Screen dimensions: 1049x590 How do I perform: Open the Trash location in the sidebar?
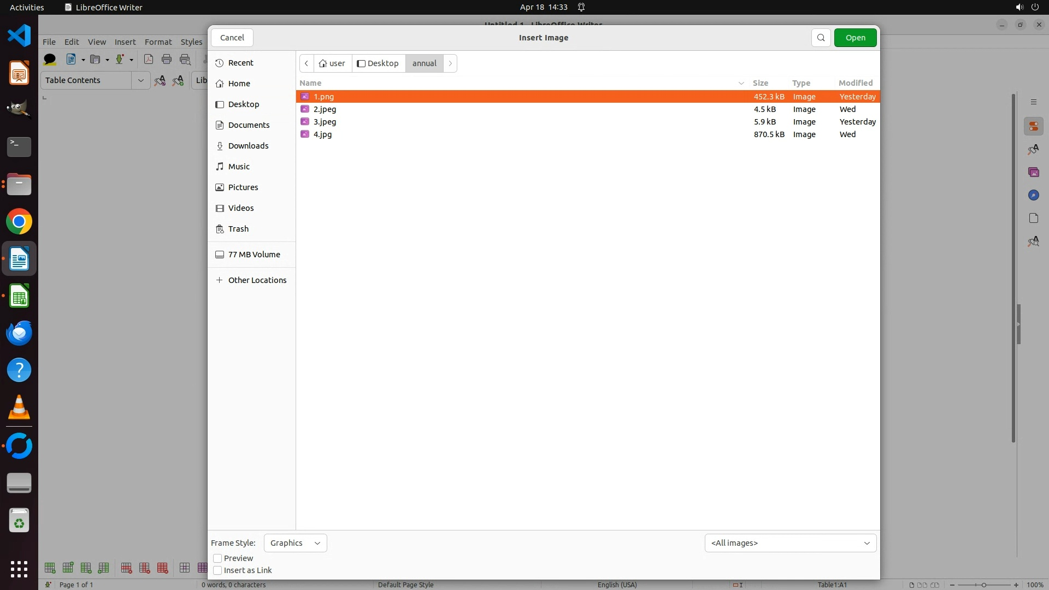(x=238, y=229)
